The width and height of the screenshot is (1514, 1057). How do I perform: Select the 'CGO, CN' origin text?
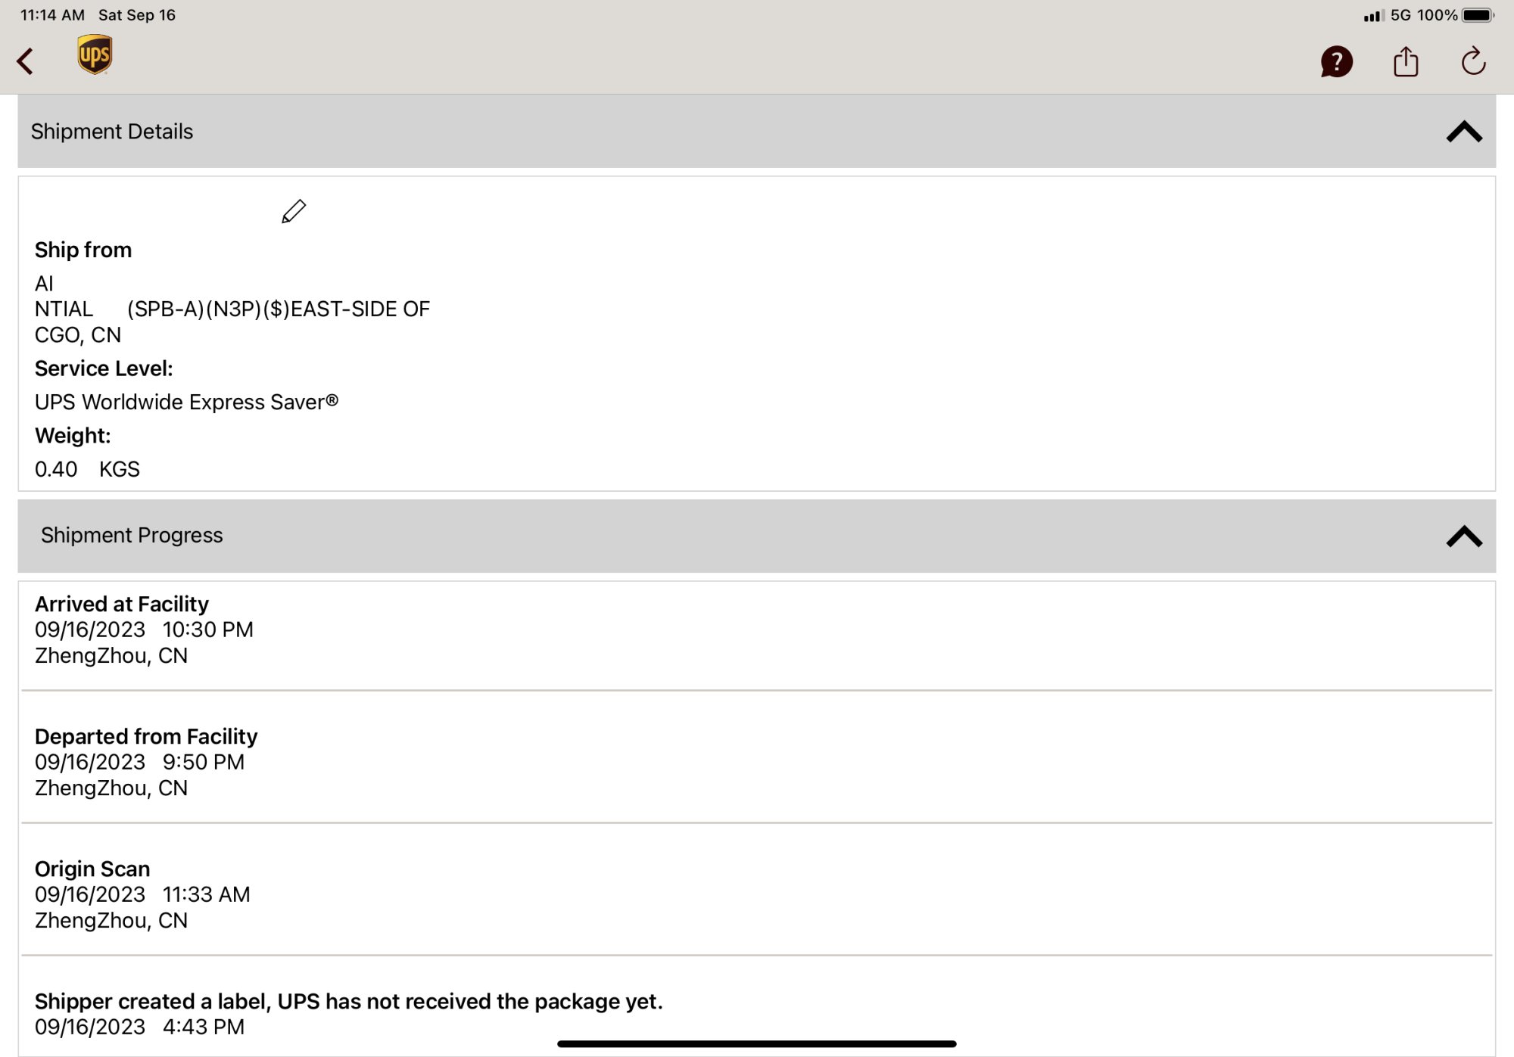(x=78, y=334)
